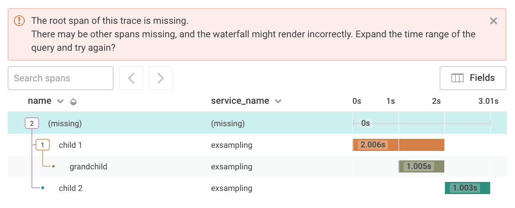The width and height of the screenshot is (515, 208).
Task: Click the grandchild span dot icon
Action: click(53, 167)
